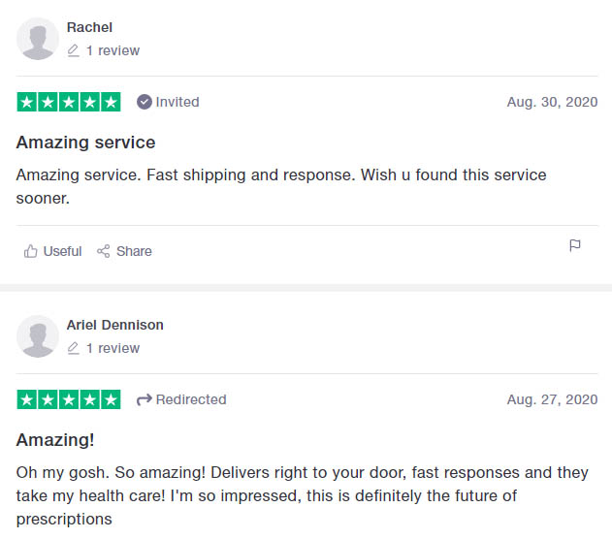Open Rachel's reviewer profile name
Image resolution: width=612 pixels, height=539 pixels.
point(89,27)
